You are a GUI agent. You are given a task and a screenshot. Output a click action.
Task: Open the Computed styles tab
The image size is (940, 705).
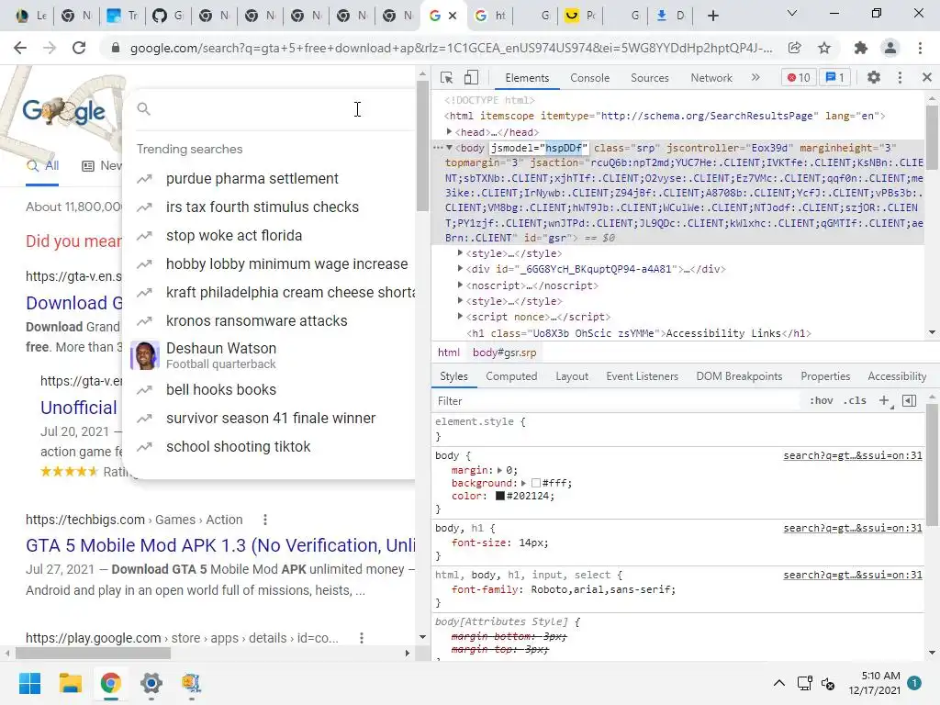click(x=510, y=376)
